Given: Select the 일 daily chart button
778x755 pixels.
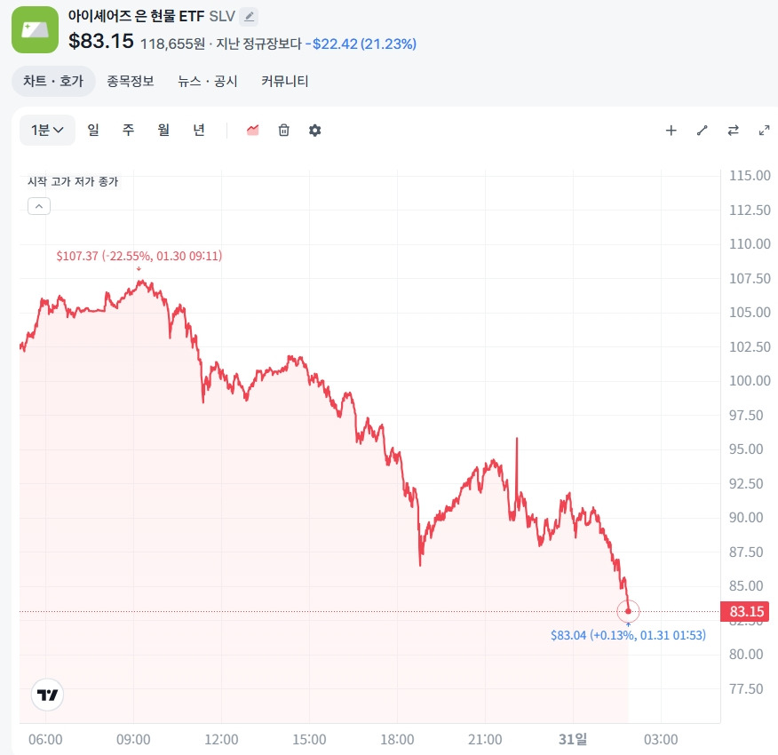Looking at the screenshot, I should tap(92, 130).
